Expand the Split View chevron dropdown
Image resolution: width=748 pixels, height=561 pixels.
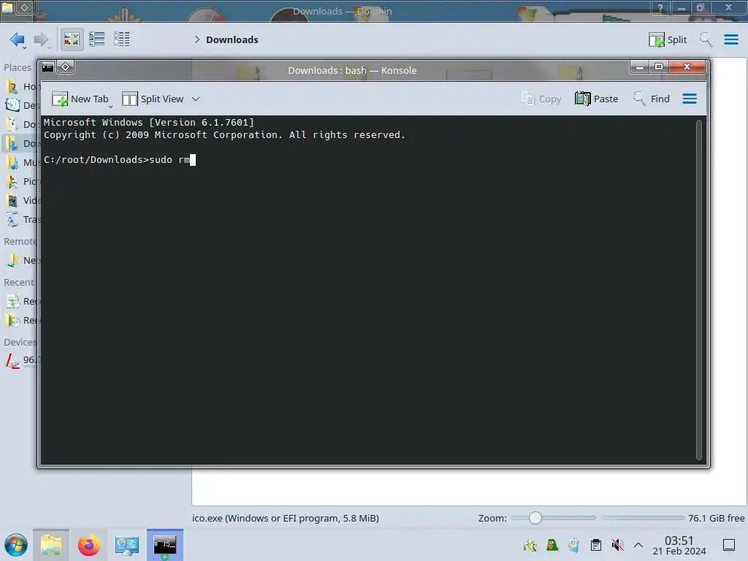196,99
